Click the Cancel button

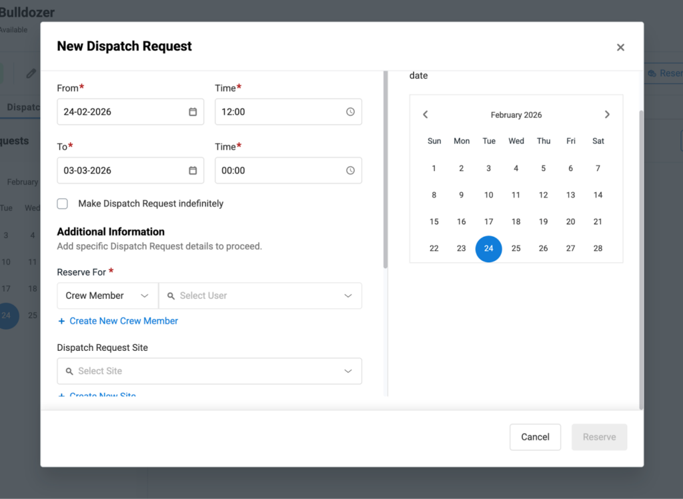(535, 437)
